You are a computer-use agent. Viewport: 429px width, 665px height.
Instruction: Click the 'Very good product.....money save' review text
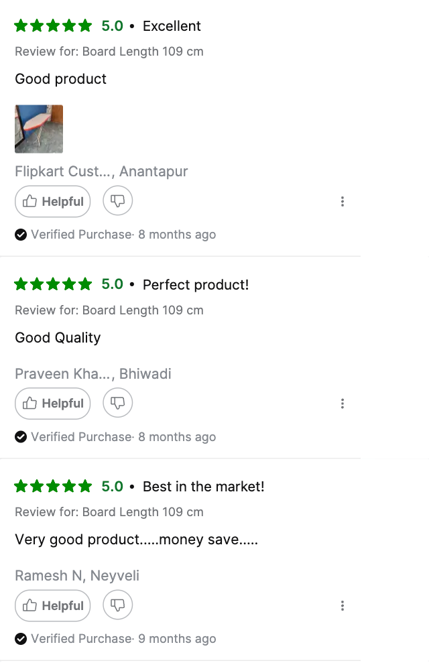136,540
